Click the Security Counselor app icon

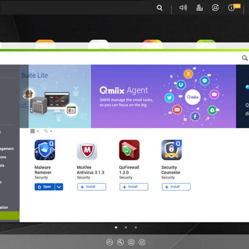tap(172, 150)
